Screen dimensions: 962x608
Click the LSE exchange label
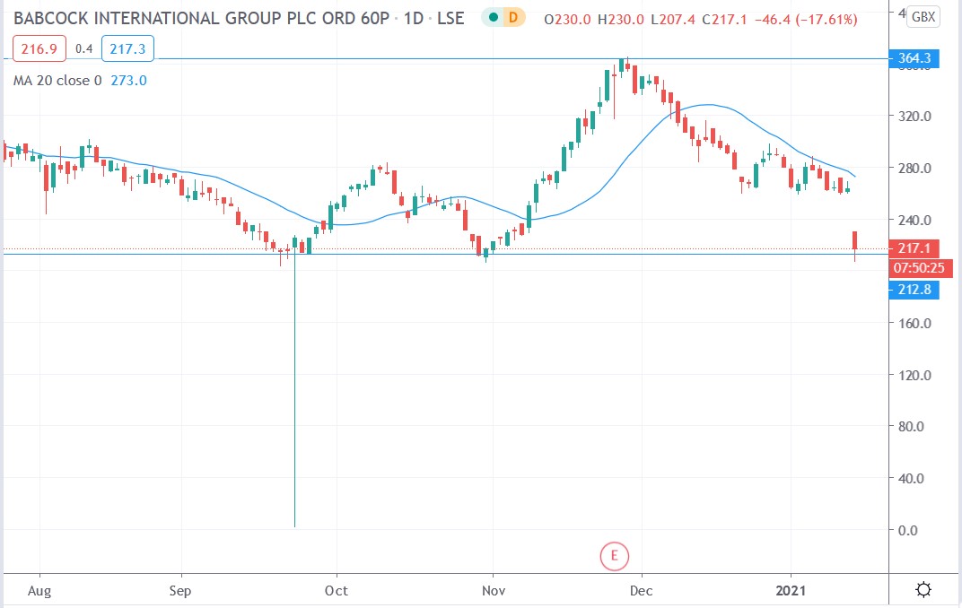click(x=450, y=17)
